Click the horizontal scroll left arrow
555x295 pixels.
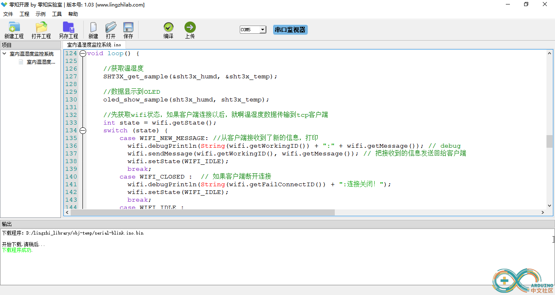[67, 212]
